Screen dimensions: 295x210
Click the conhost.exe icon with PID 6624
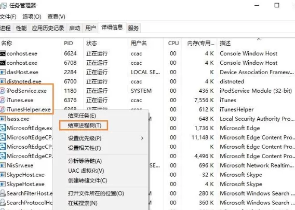point(3,53)
